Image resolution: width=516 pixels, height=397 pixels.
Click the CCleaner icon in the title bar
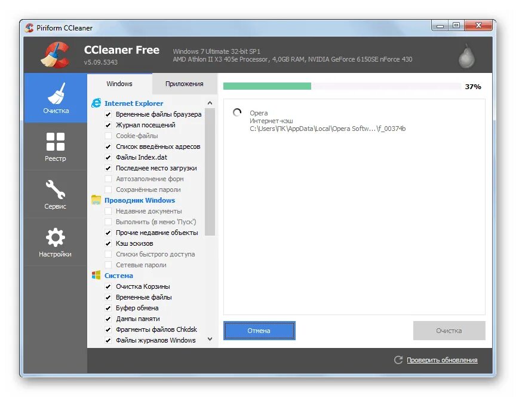tap(29, 28)
